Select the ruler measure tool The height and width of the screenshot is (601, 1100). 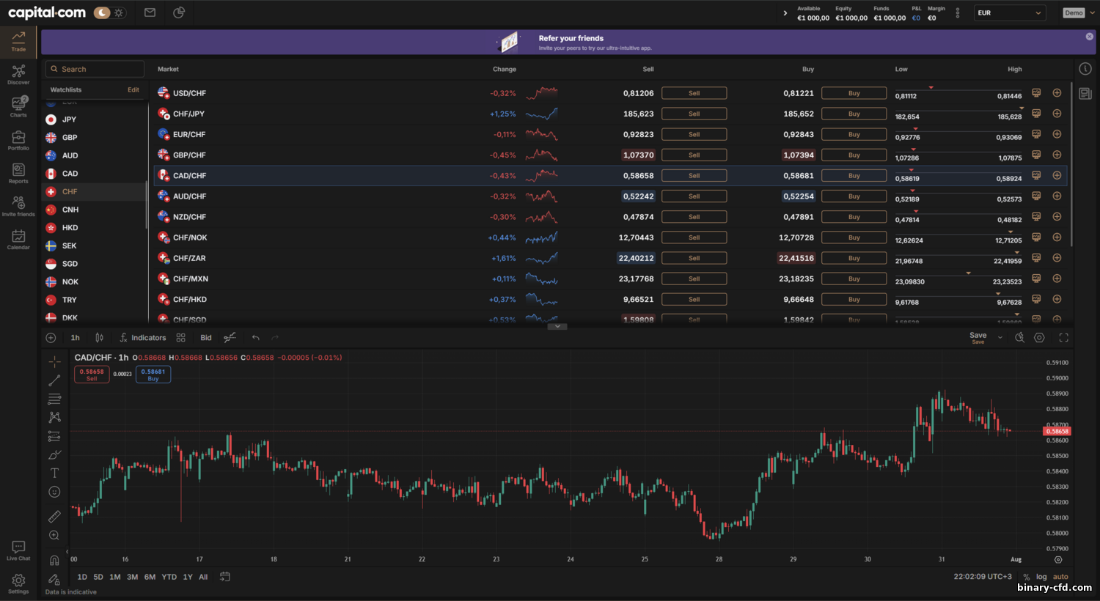[x=54, y=517]
